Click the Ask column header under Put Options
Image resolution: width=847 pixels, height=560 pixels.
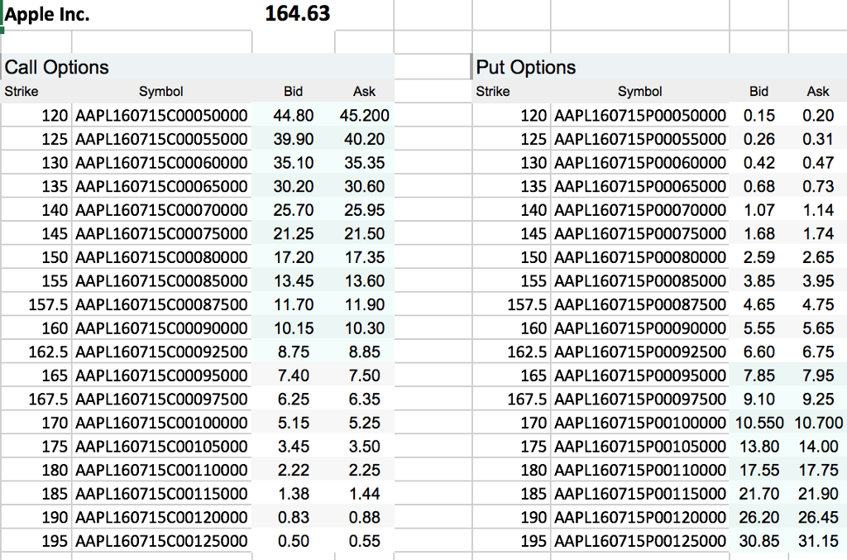(x=818, y=91)
